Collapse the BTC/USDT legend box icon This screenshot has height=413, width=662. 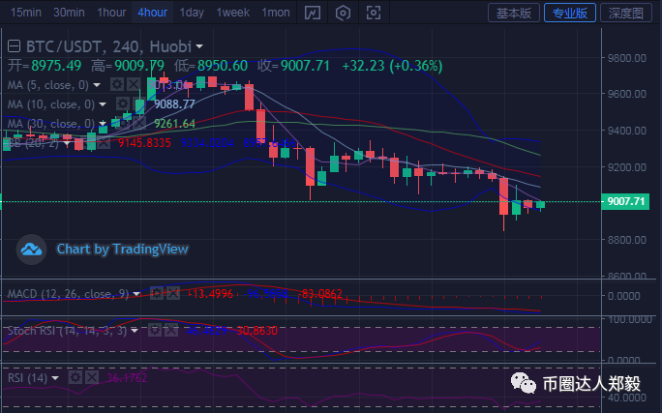click(x=14, y=46)
